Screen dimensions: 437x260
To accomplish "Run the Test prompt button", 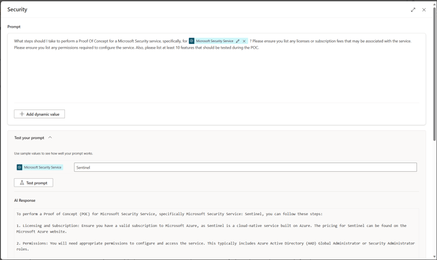I will [34, 183].
